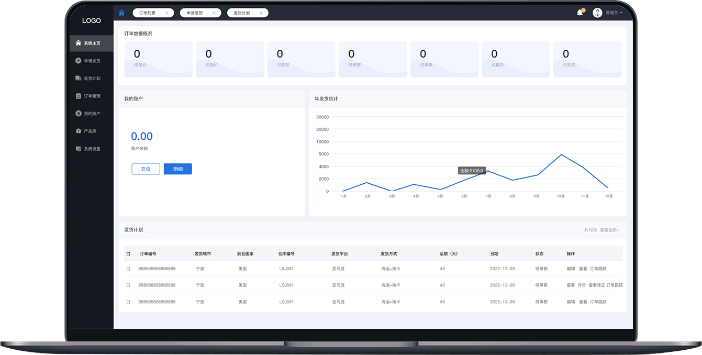The image size is (702, 355).
Task: Switch to the 申请发货 tab
Action: (x=194, y=13)
